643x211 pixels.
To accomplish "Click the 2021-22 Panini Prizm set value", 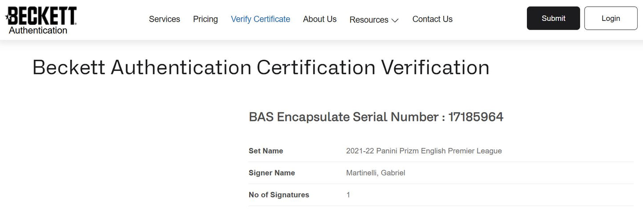I will click(x=424, y=151).
